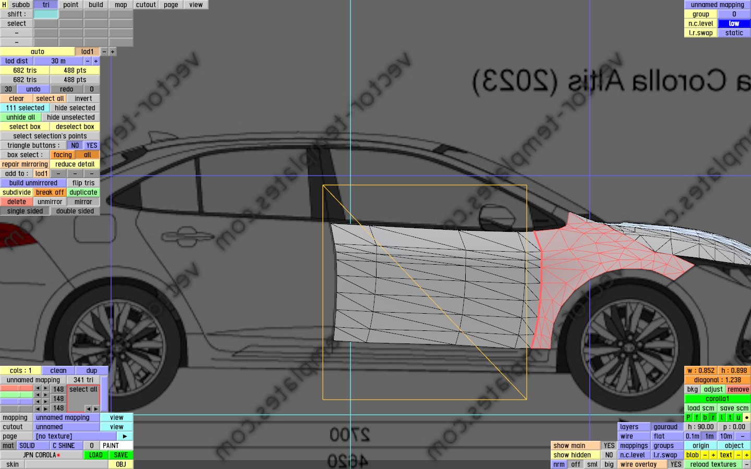Image resolution: width=751 pixels, height=469 pixels.
Task: Set triangle buttons to NO
Action: click(75, 145)
